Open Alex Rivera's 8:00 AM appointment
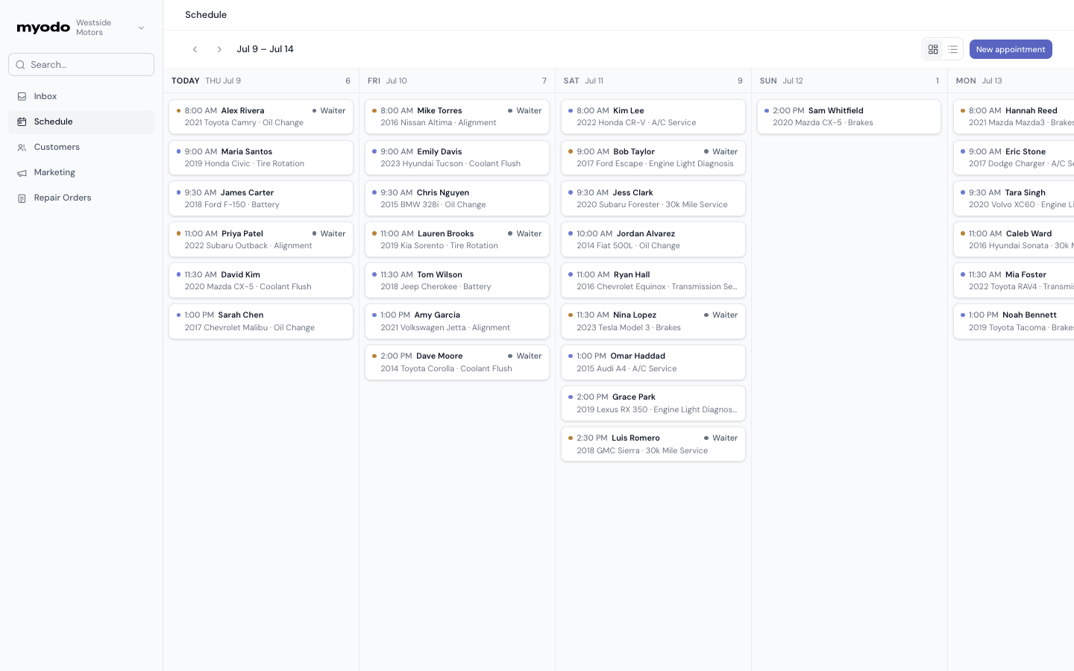 [x=261, y=116]
